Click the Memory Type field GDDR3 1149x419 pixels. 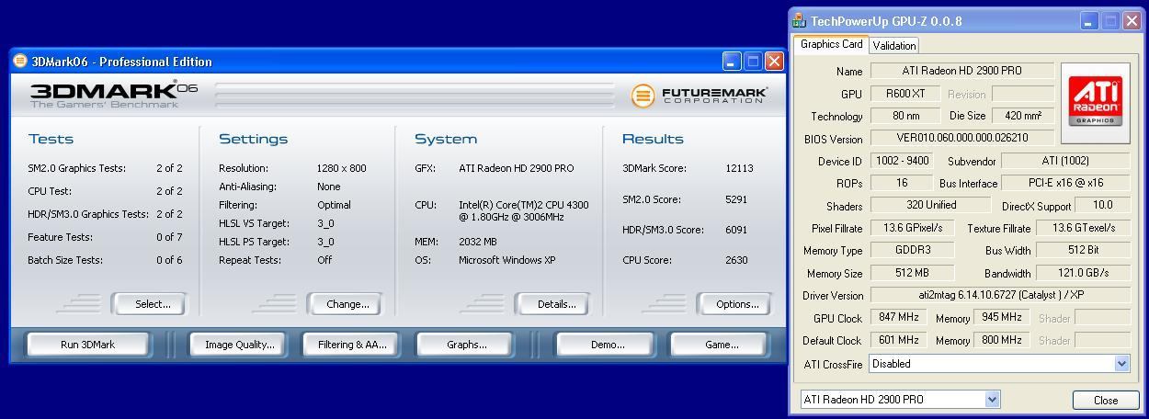coord(913,250)
